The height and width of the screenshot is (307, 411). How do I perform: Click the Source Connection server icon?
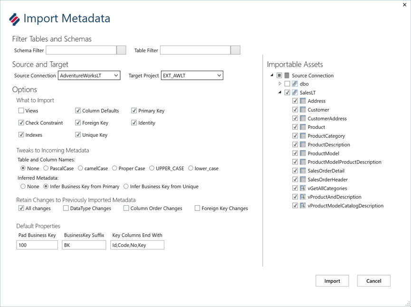(287, 76)
